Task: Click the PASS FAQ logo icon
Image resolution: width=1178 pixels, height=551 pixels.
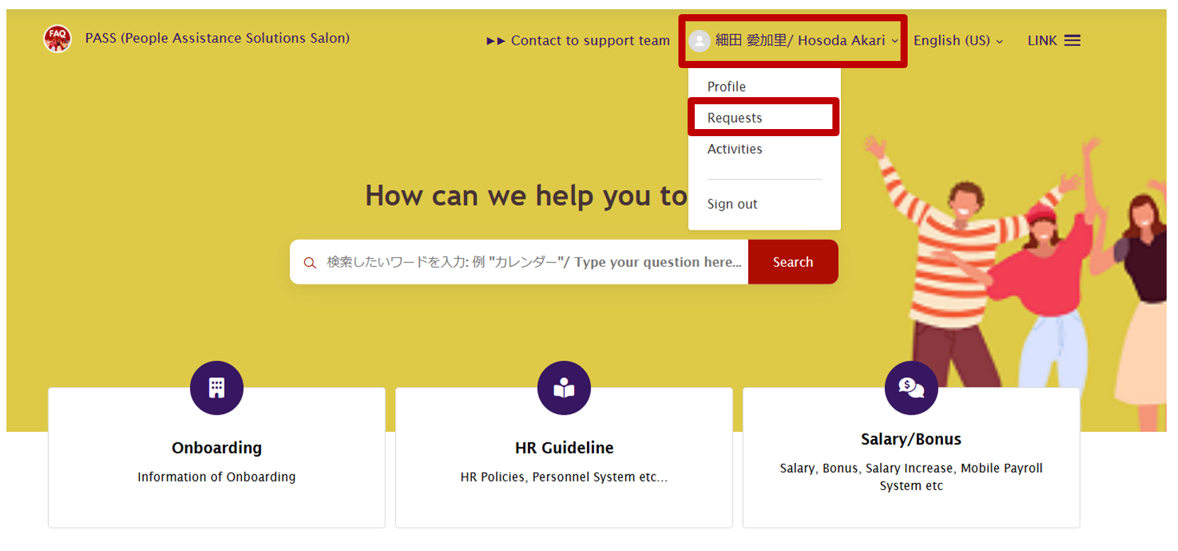Action: pyautogui.click(x=57, y=38)
